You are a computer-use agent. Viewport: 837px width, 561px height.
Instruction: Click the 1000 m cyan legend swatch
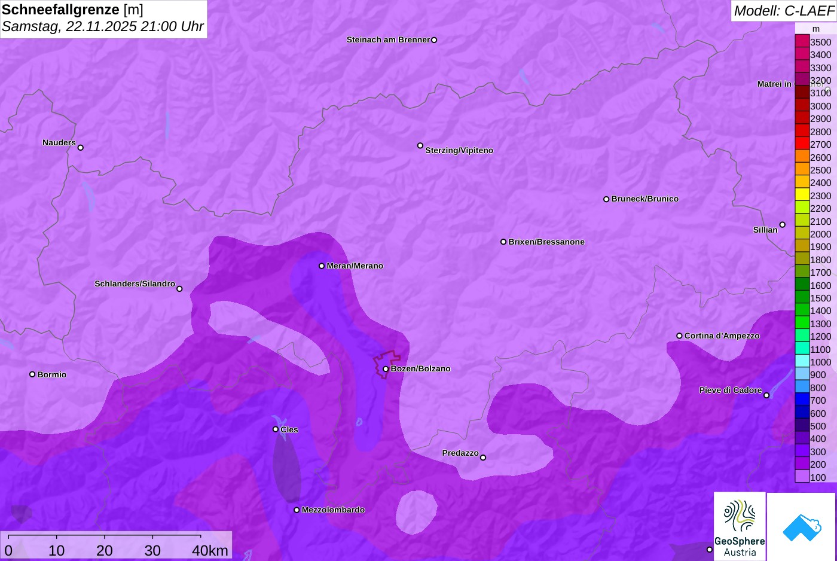tap(802, 361)
